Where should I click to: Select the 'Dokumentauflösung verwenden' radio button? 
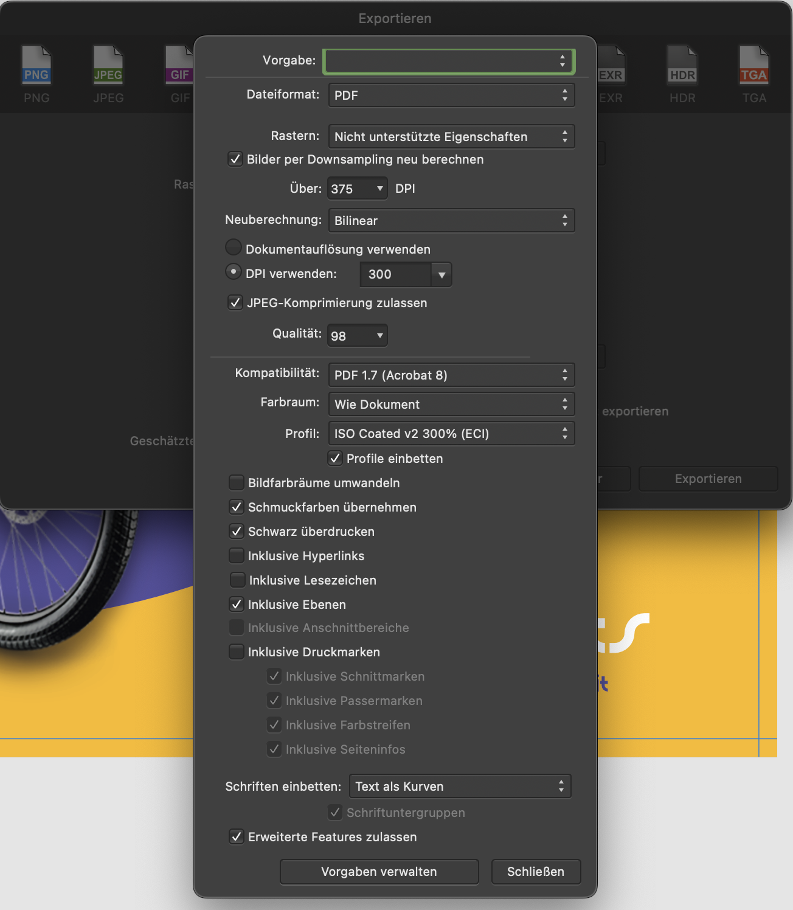point(233,247)
